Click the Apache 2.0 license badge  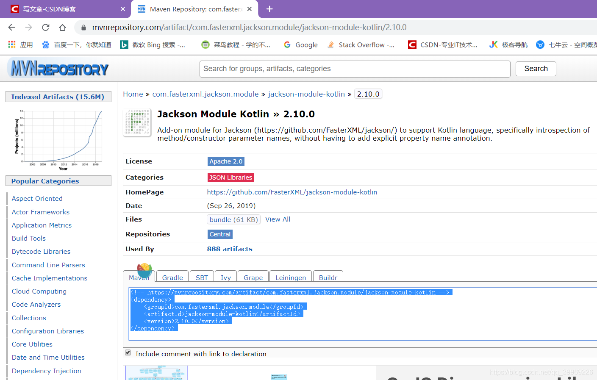[x=226, y=161]
